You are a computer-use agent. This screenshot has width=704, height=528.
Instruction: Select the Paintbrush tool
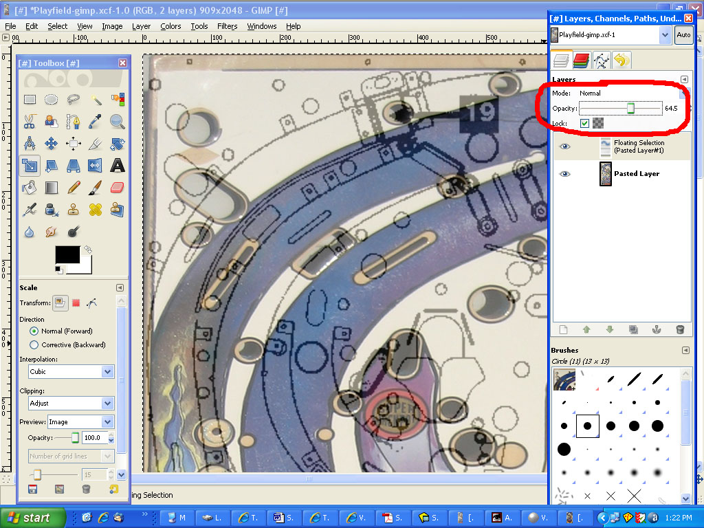[96, 187]
